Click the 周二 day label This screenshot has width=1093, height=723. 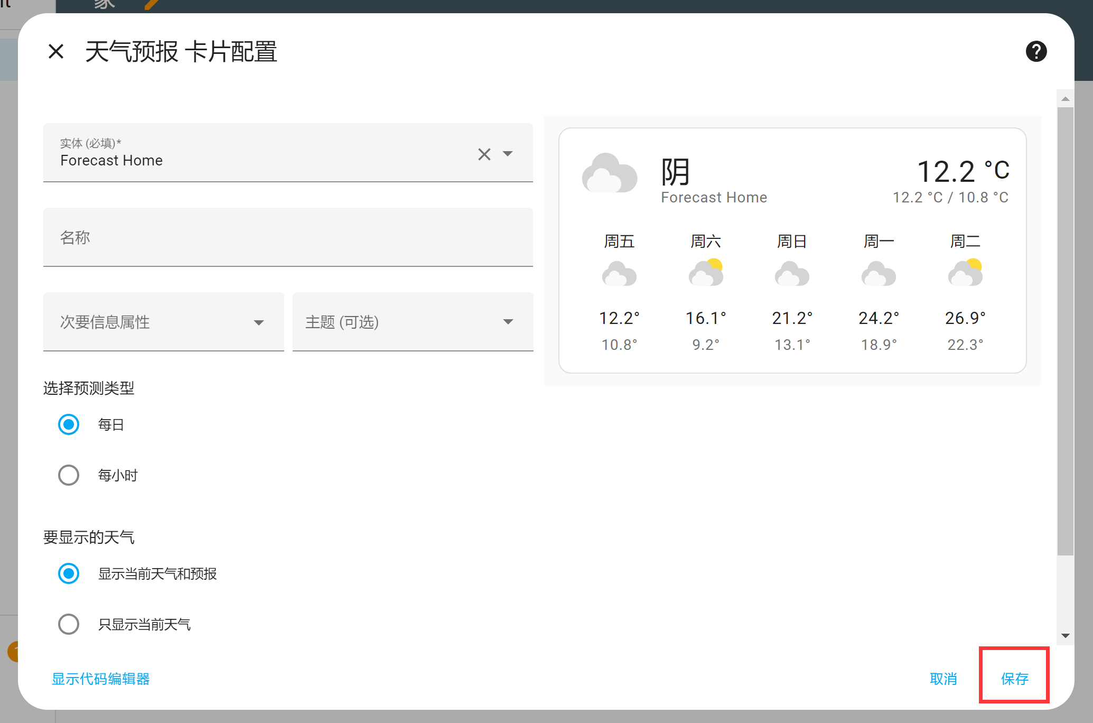pyautogui.click(x=965, y=242)
